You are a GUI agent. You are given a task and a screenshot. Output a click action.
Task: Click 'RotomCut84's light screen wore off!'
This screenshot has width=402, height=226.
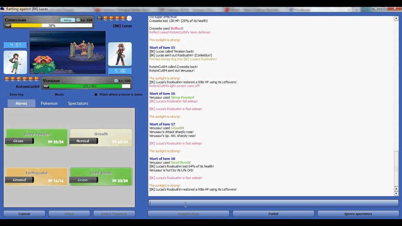pyautogui.click(x=175, y=86)
